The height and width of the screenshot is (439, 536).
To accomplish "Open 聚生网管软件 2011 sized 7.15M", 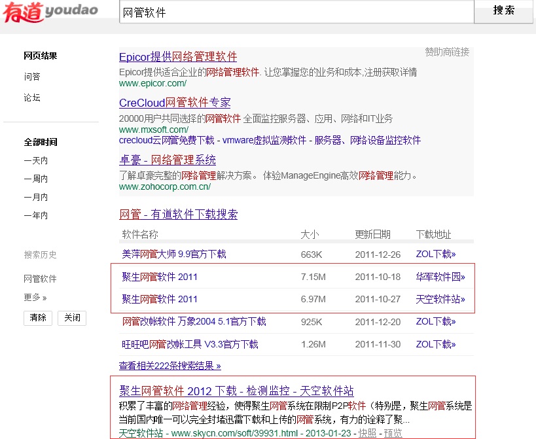I will (x=160, y=277).
